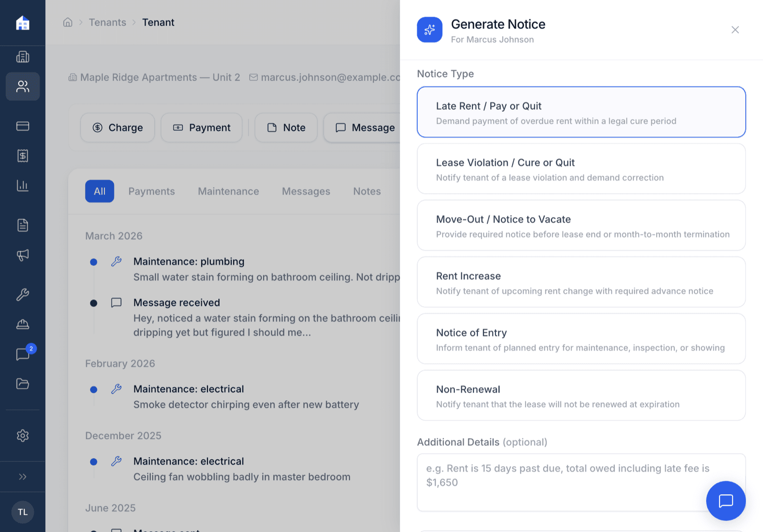This screenshot has width=763, height=532.
Task: Switch to the Maintenance tab
Action: pyautogui.click(x=228, y=191)
